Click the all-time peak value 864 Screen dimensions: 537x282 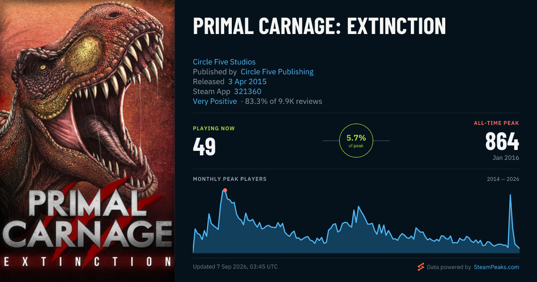coord(502,142)
